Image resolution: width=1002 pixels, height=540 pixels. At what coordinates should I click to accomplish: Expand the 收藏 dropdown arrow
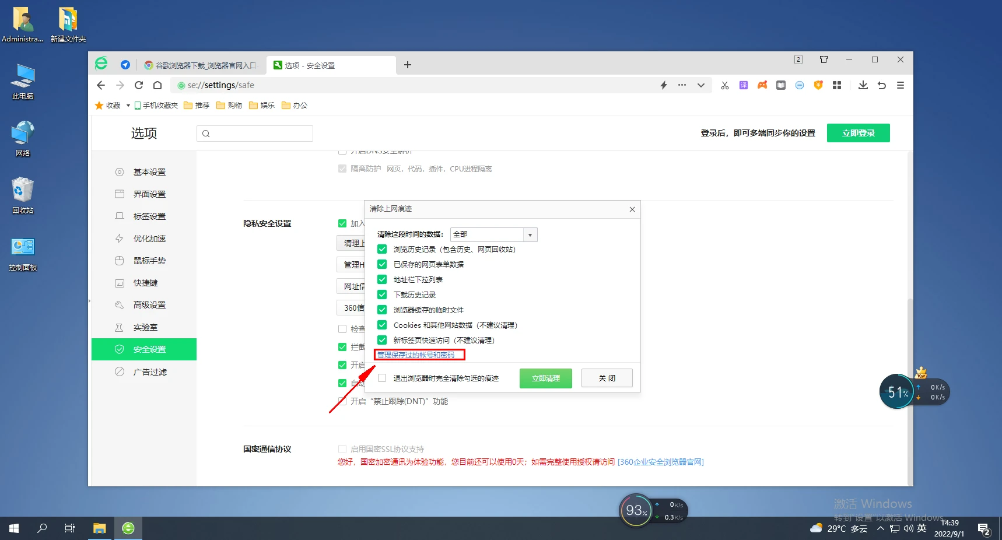point(128,106)
